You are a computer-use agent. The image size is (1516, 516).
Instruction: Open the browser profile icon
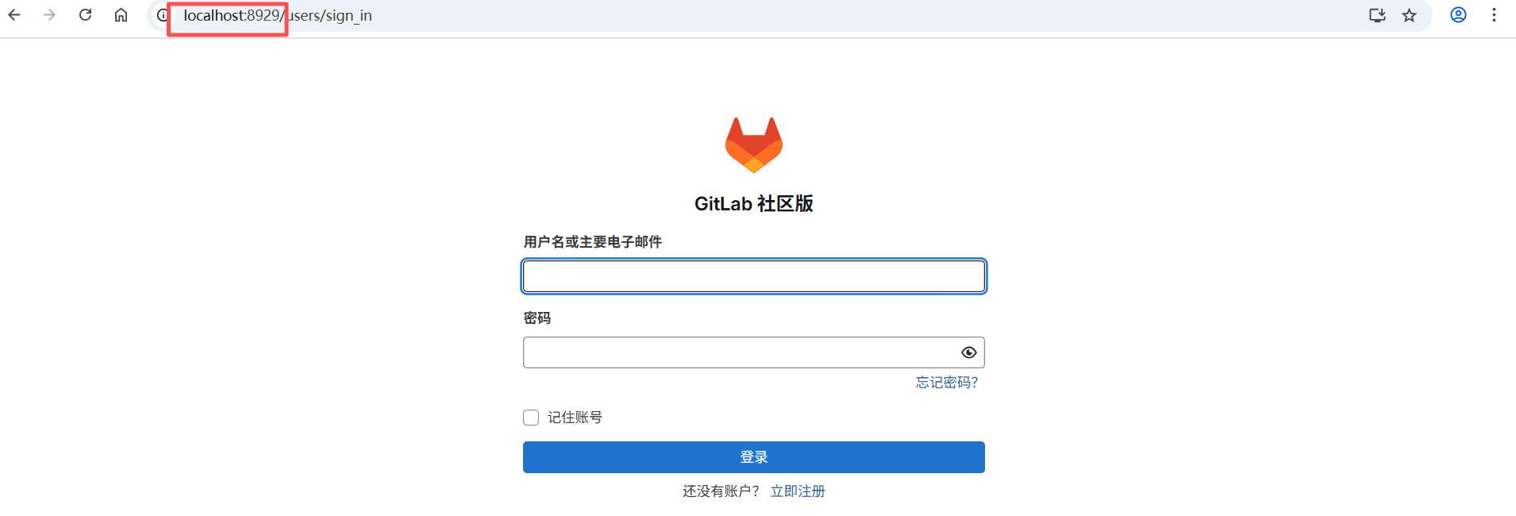click(1458, 15)
